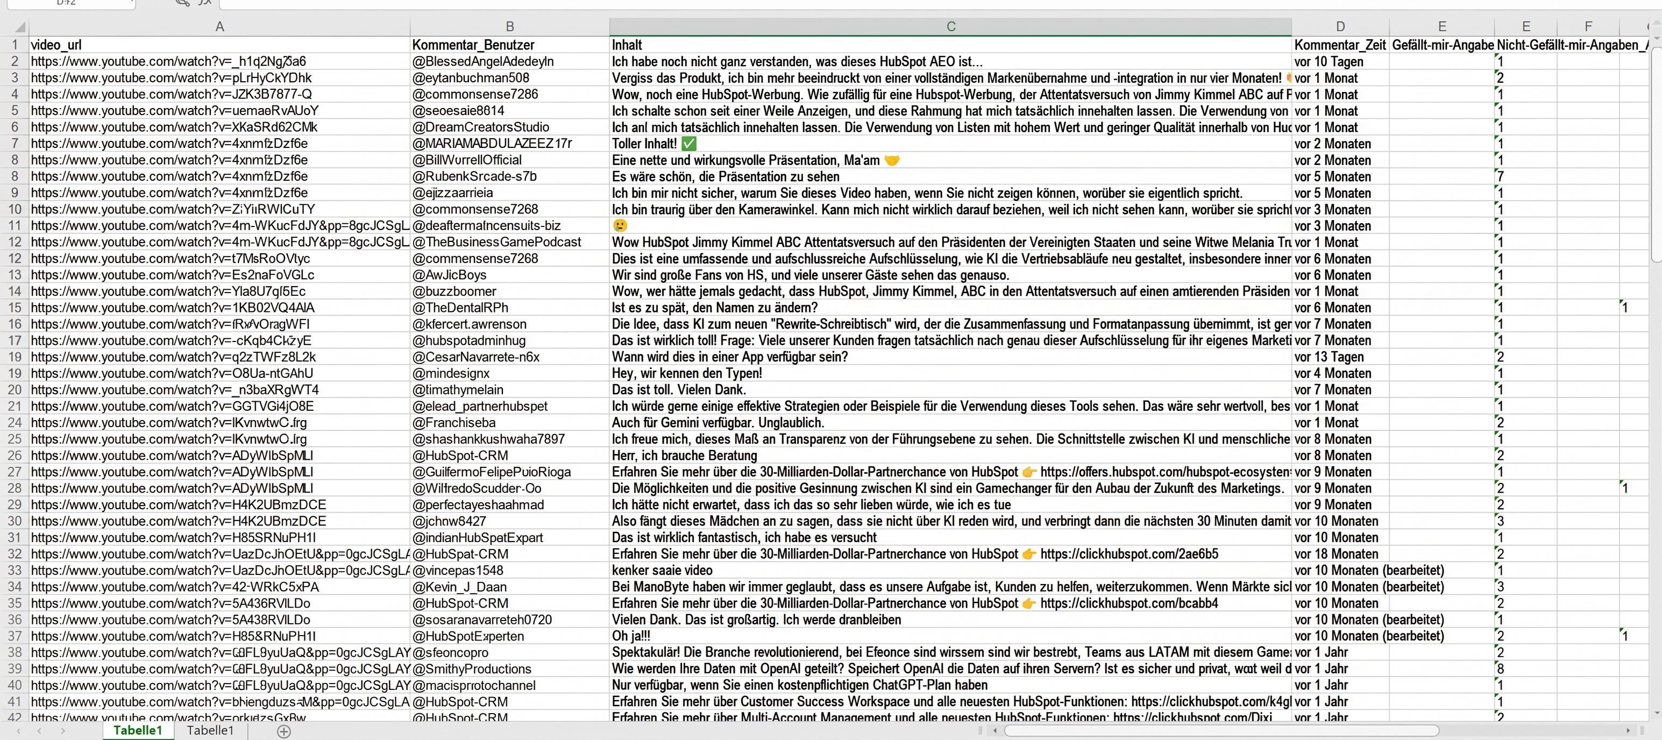The width and height of the screenshot is (1662, 740).
Task: Select cell @timathymelain
Action: (x=510, y=390)
